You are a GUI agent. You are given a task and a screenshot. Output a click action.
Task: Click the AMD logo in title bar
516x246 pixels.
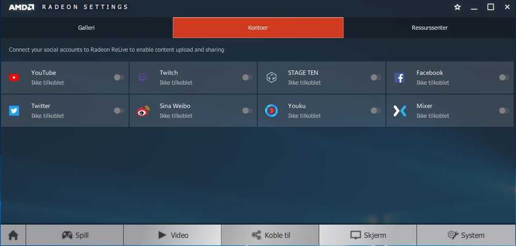point(21,7)
